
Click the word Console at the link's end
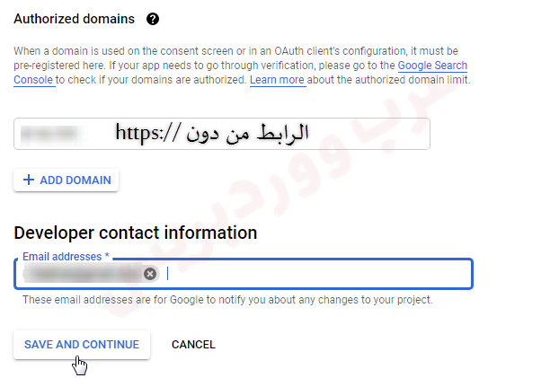(x=34, y=81)
